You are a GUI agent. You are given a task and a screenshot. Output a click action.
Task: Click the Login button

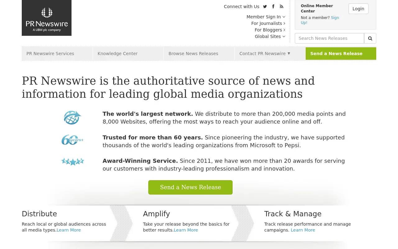(358, 9)
